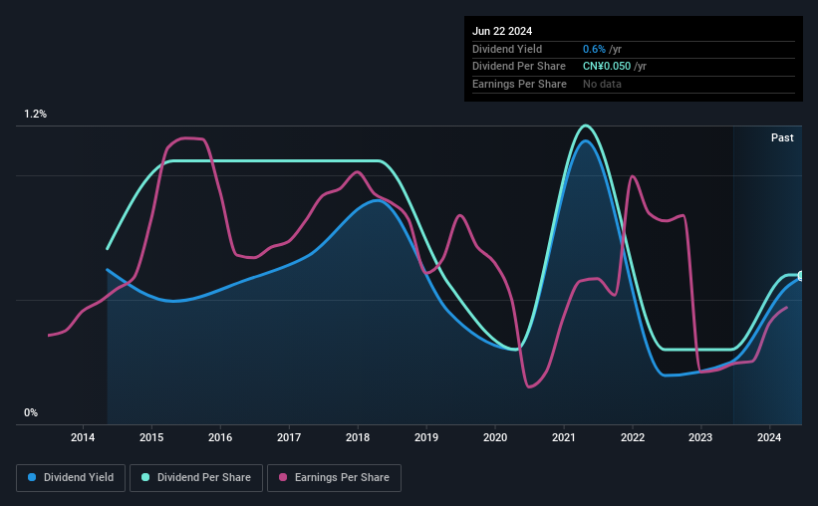Click the 2016 x-axis label

(x=220, y=437)
